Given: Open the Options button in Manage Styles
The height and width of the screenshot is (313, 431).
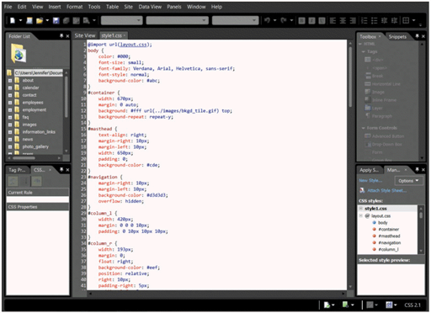Looking at the screenshot, I should click(408, 181).
